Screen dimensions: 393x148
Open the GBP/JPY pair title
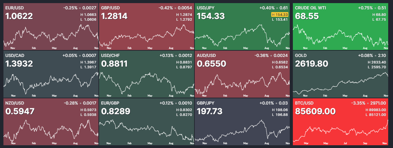(206, 103)
